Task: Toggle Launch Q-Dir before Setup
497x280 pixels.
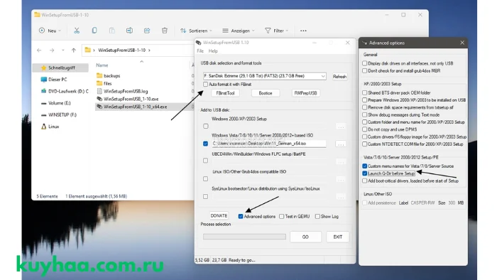Action: click(364, 173)
